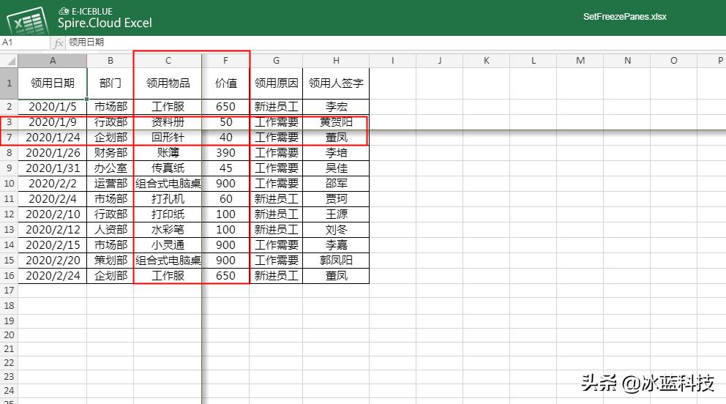This screenshot has height=404, width=726.
Task: Click the 水彩笔 item cell
Action: (x=168, y=230)
